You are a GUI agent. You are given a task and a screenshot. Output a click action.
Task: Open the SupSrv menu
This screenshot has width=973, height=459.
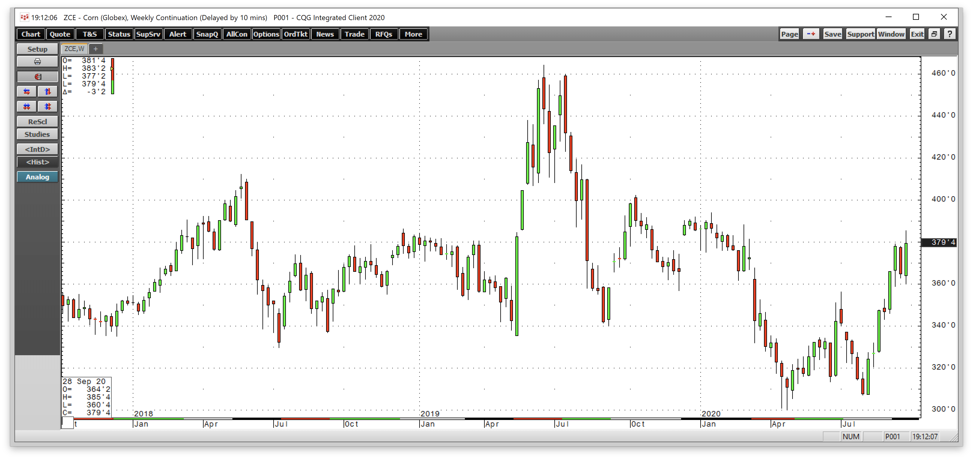tap(148, 34)
